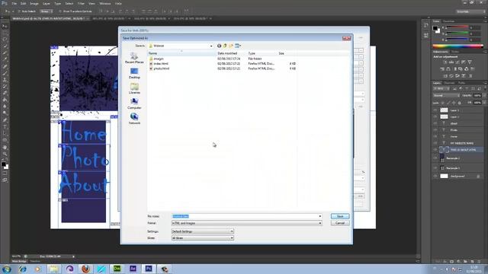Open the Filter menu

(81, 3)
